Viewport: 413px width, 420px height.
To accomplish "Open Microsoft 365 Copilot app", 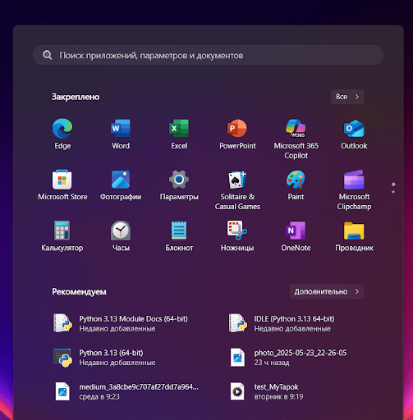I will (x=296, y=139).
